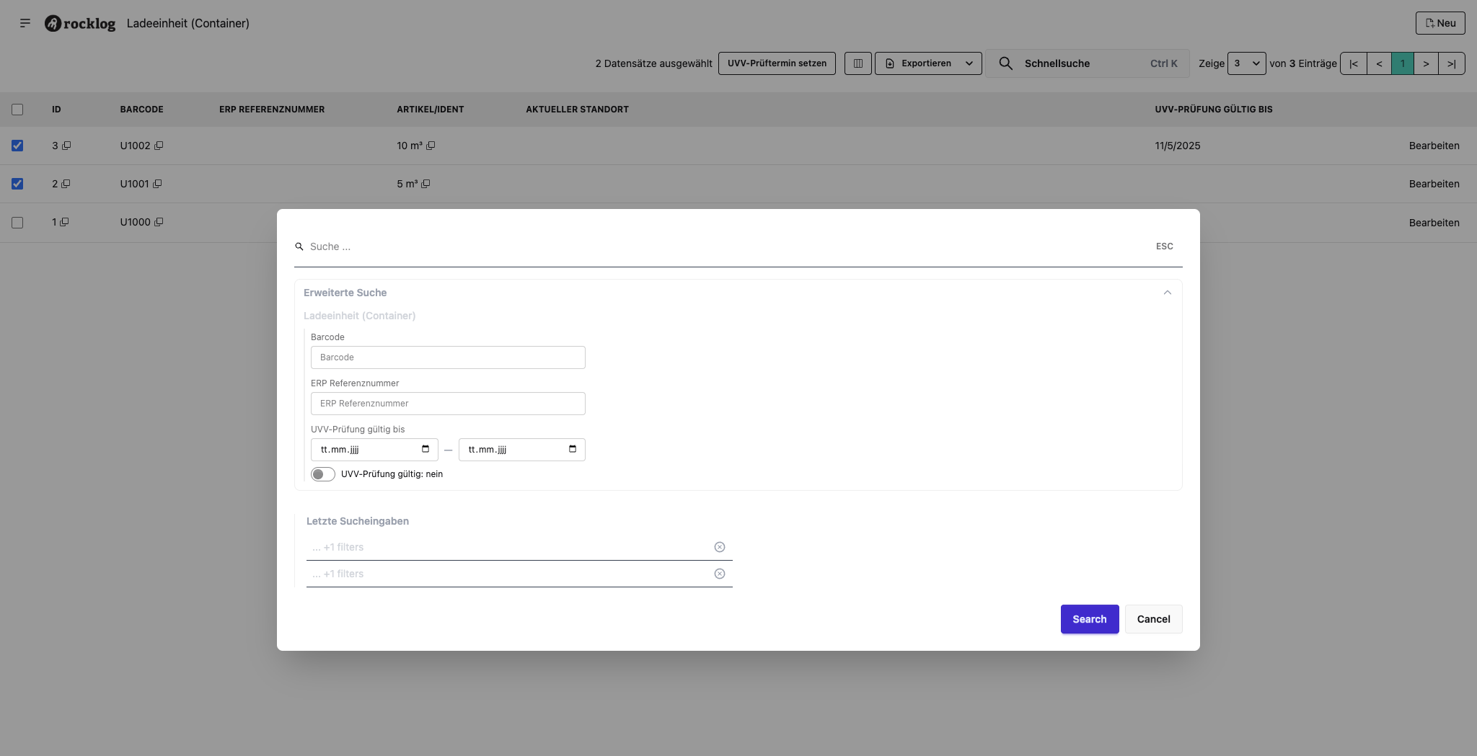Focus the Suche ... search field

click(728, 246)
